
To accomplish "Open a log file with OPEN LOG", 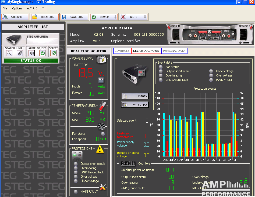I will (x=44, y=17).
